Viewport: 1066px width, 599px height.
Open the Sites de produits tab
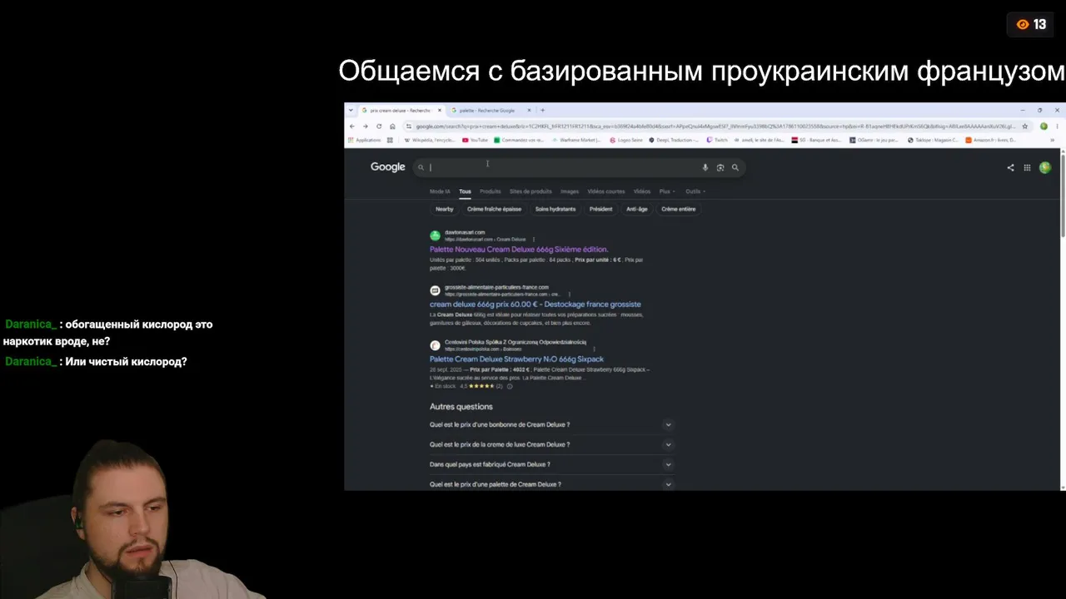531,191
